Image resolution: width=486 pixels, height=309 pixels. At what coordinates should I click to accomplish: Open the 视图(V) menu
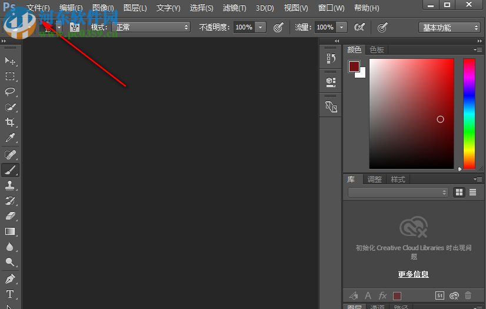coord(296,8)
